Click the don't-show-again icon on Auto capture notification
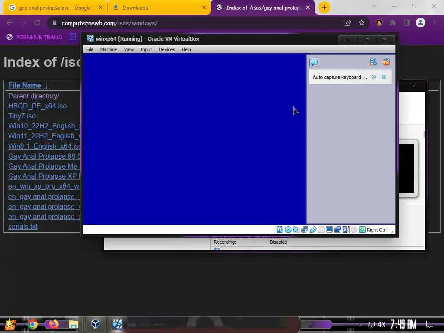Image resolution: width=444 pixels, height=333 pixels. click(x=373, y=77)
